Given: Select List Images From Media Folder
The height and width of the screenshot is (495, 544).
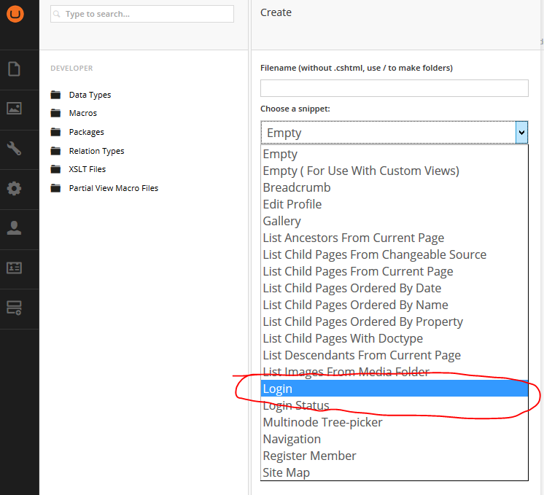Looking at the screenshot, I should (395, 372).
